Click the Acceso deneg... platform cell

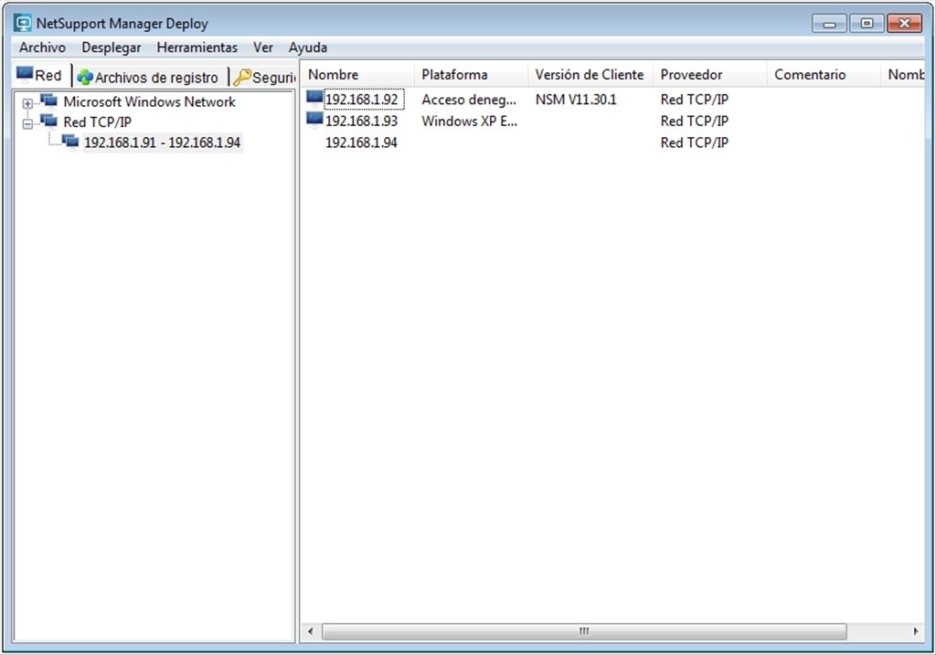pyautogui.click(x=469, y=100)
